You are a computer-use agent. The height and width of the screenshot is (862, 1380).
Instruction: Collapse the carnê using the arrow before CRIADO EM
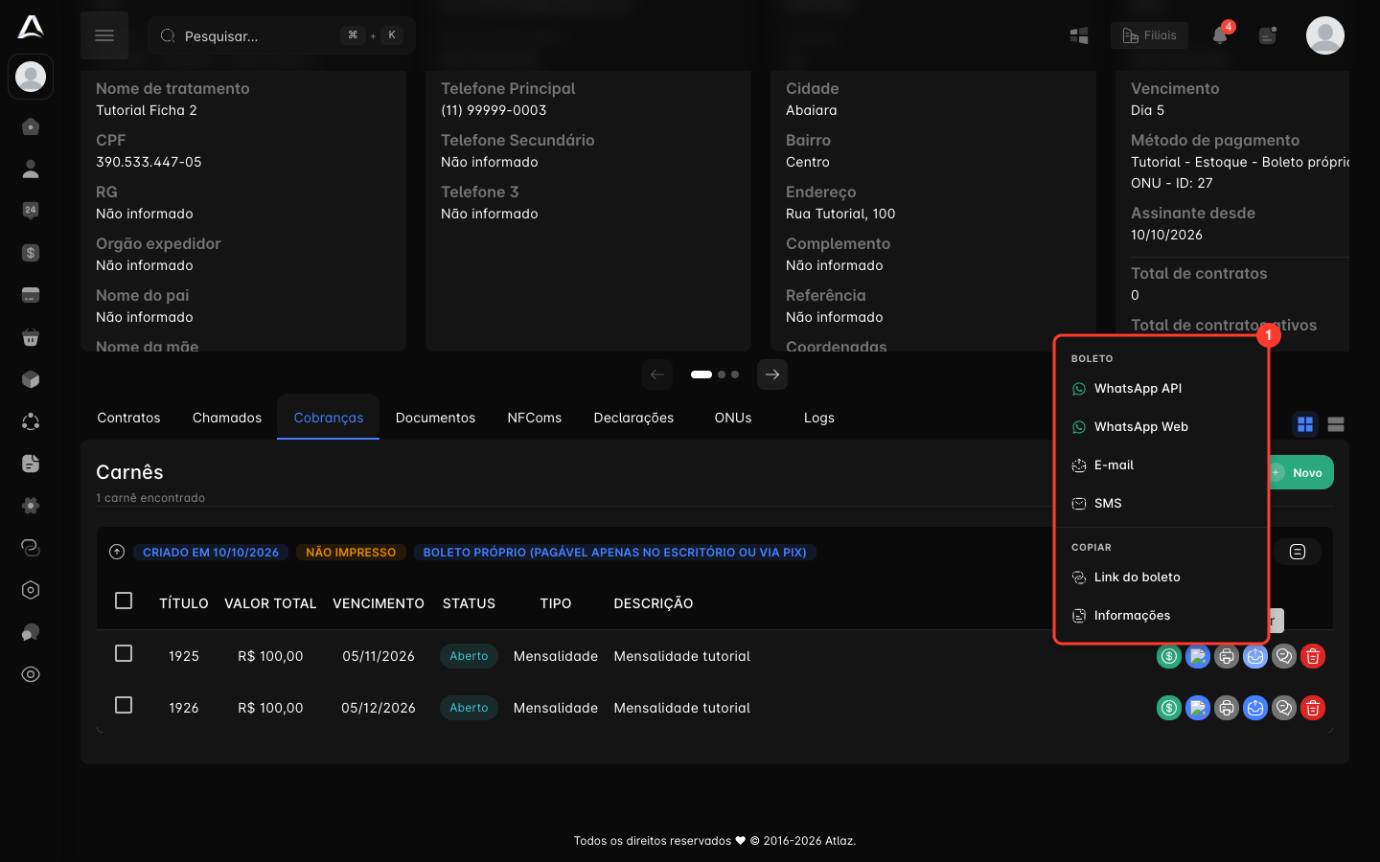coord(117,552)
